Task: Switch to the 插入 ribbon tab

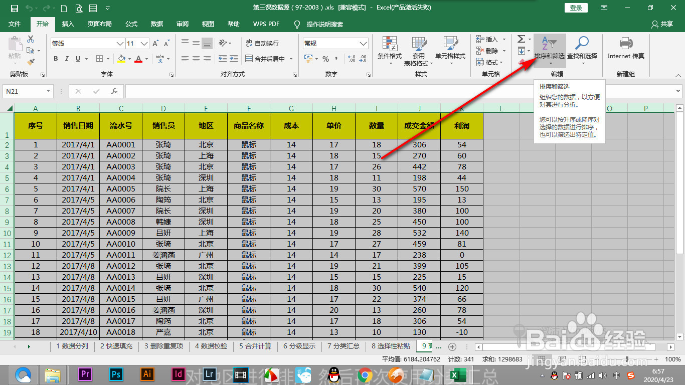Action: coord(67,24)
